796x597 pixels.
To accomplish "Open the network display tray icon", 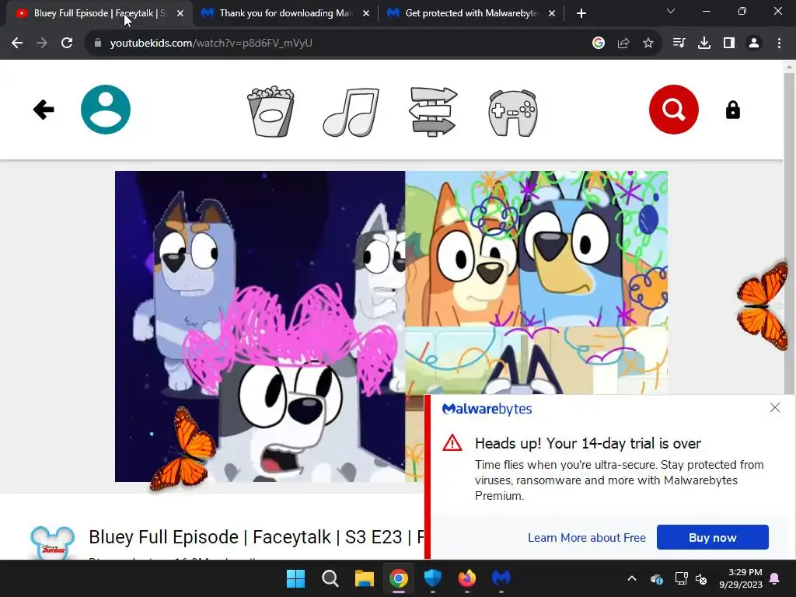I will pyautogui.click(x=681, y=578).
